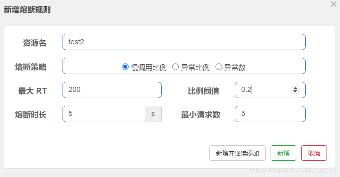The image size is (340, 177).
Task: Click the 最小请求数 input field
Action: coord(270,114)
